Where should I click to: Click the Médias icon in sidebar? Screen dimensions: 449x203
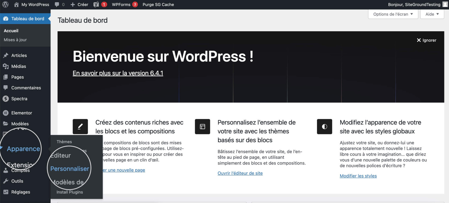click(6, 66)
